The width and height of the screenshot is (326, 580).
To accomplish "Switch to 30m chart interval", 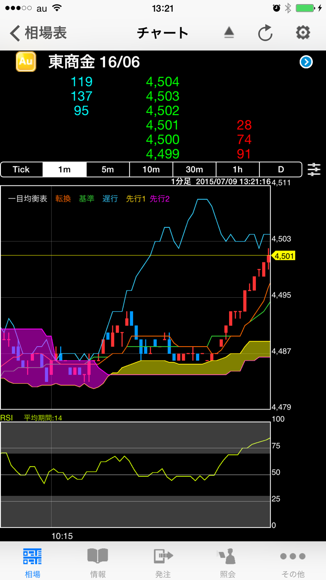I will click(194, 169).
